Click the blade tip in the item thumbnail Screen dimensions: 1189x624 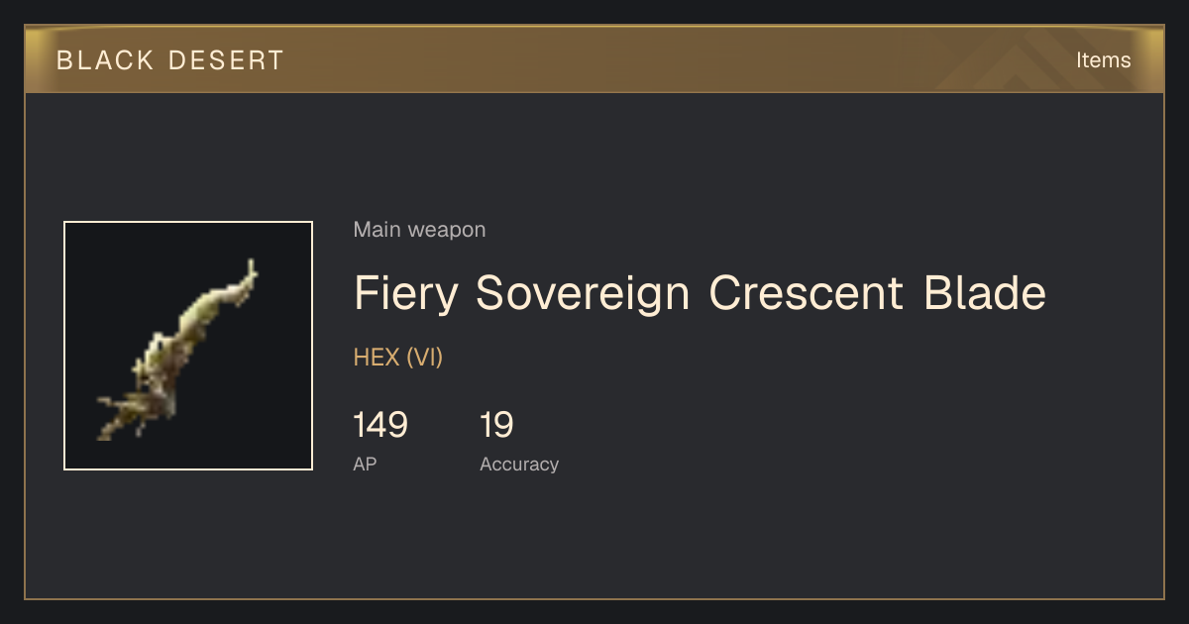pos(251,267)
